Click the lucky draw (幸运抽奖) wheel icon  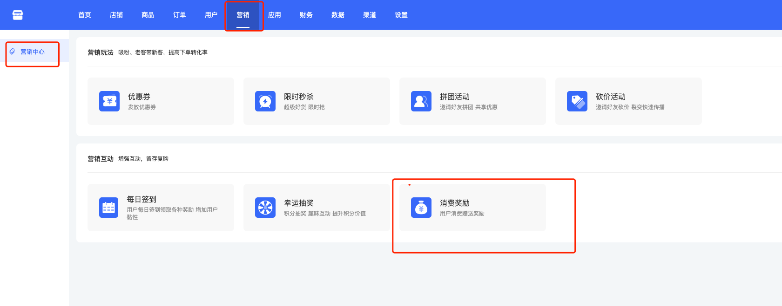(x=265, y=208)
